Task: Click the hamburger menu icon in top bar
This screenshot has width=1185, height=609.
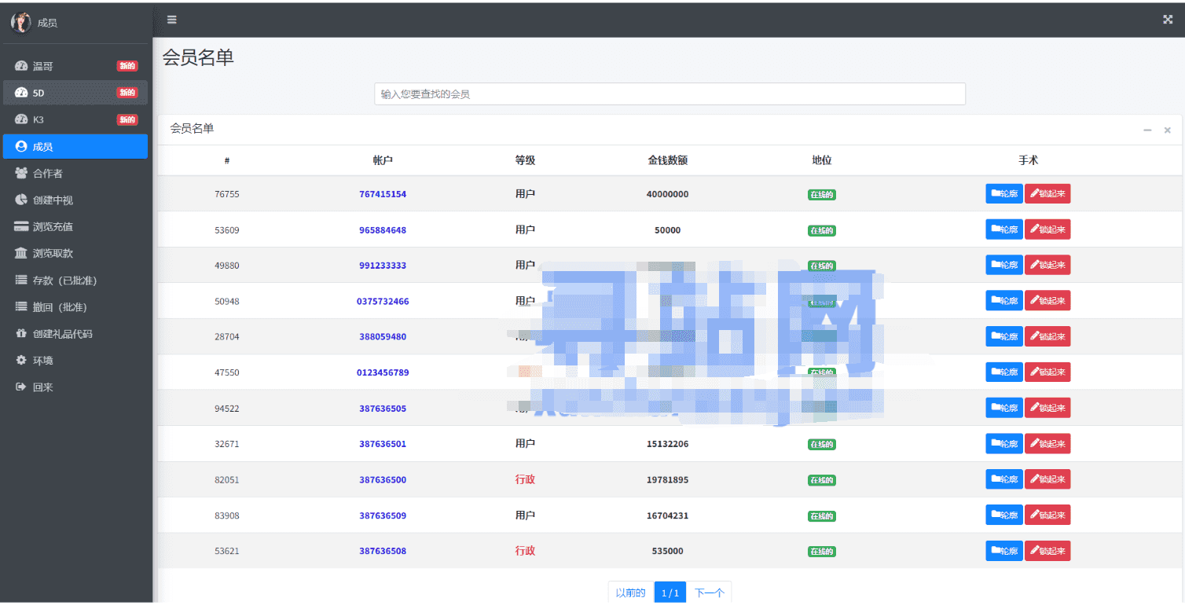Action: click(x=171, y=20)
